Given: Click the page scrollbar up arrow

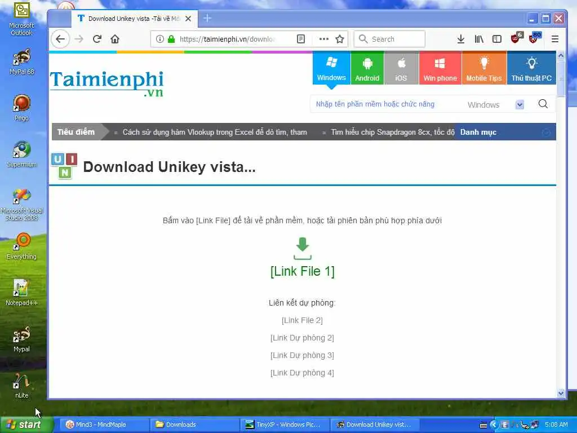Looking at the screenshot, I should click(561, 56).
